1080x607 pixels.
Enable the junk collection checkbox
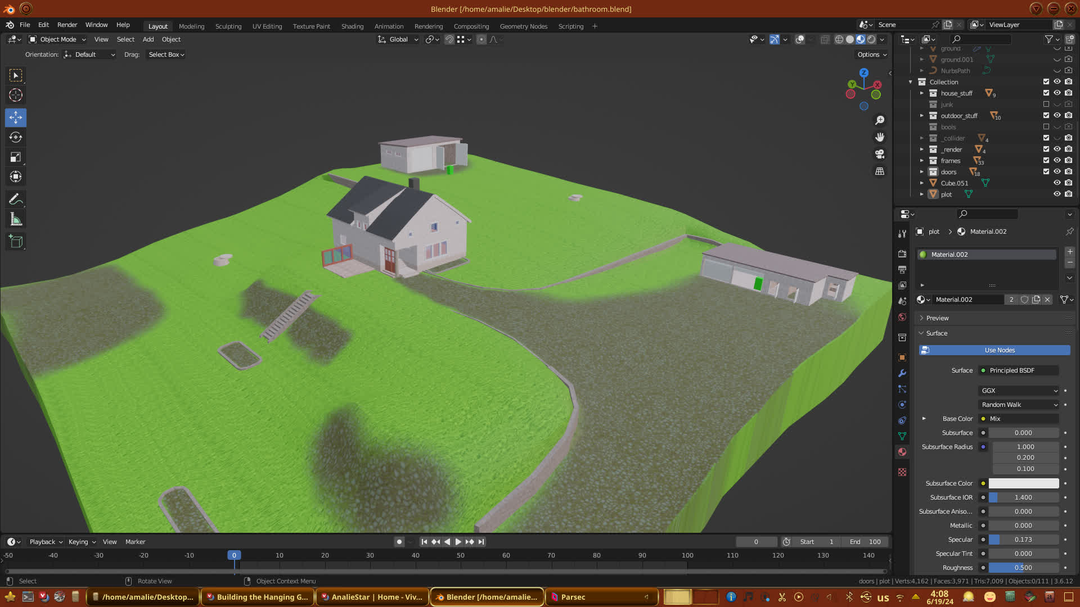pos(1046,105)
